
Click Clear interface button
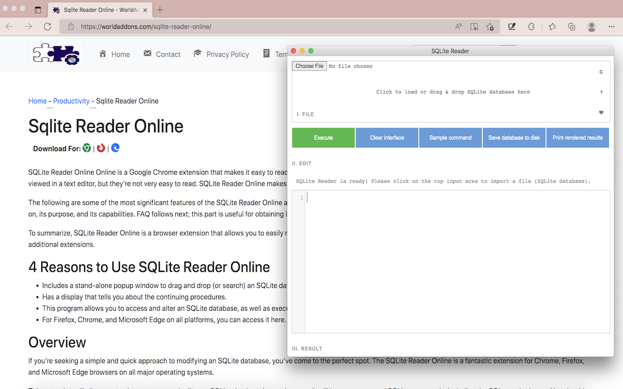point(387,138)
